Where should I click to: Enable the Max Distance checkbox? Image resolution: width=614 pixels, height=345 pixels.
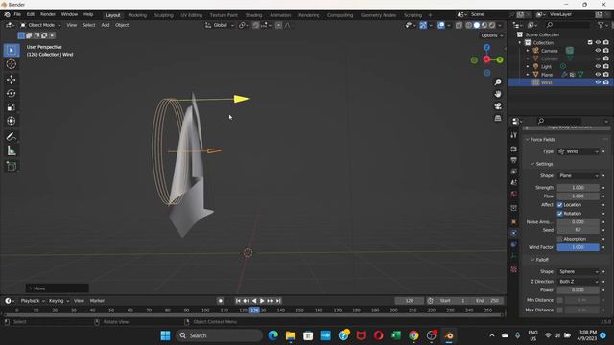tap(560, 310)
